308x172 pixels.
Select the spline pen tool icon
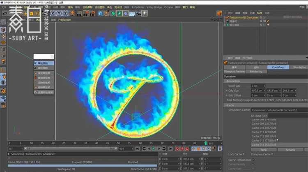pos(107,14)
